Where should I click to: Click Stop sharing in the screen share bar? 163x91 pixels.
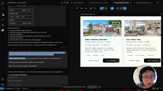pyautogui.click(x=92, y=87)
